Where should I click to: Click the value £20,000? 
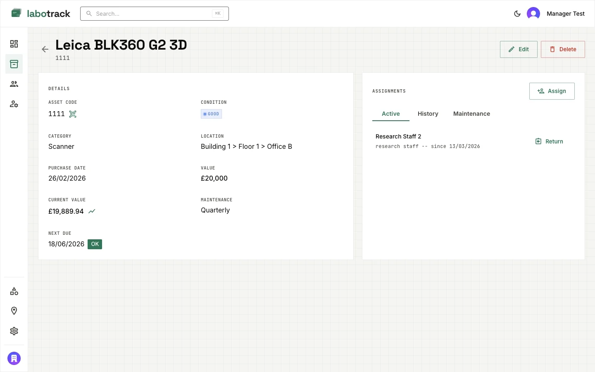click(x=214, y=178)
